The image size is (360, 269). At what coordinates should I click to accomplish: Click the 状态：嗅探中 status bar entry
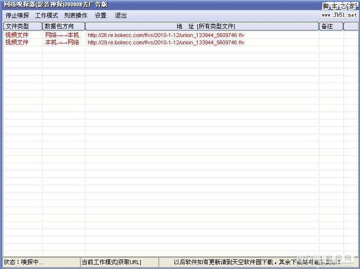pos(41,262)
